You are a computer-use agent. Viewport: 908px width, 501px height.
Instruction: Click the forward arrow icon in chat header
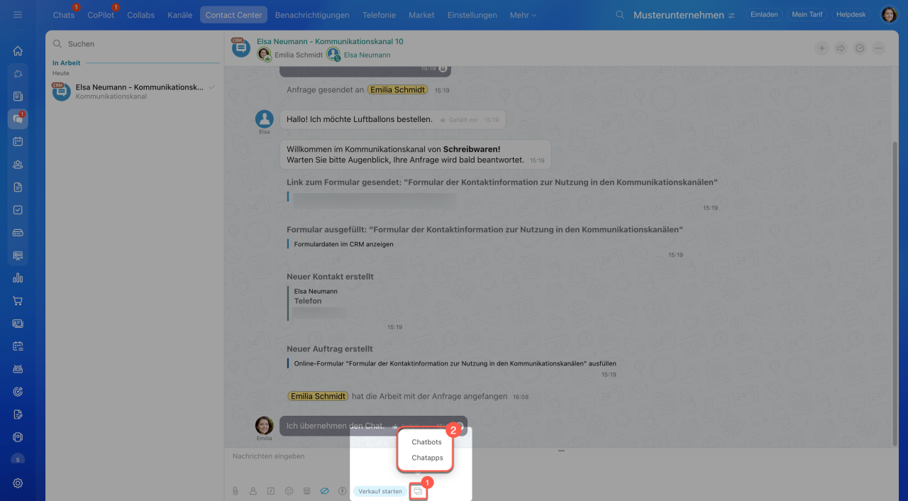click(x=841, y=48)
